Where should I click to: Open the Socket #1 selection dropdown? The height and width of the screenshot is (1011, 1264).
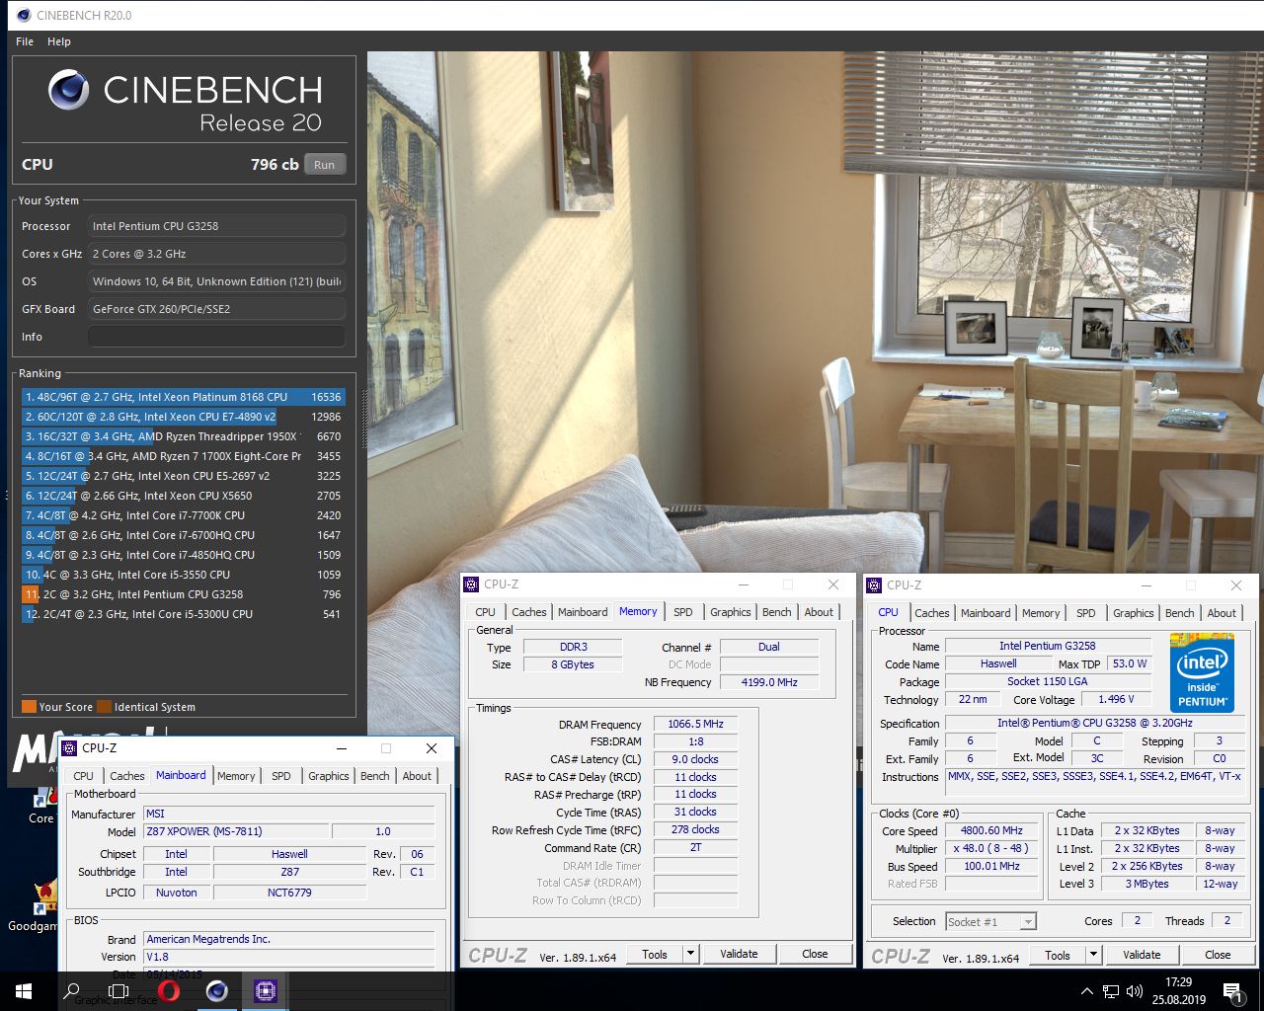point(990,921)
